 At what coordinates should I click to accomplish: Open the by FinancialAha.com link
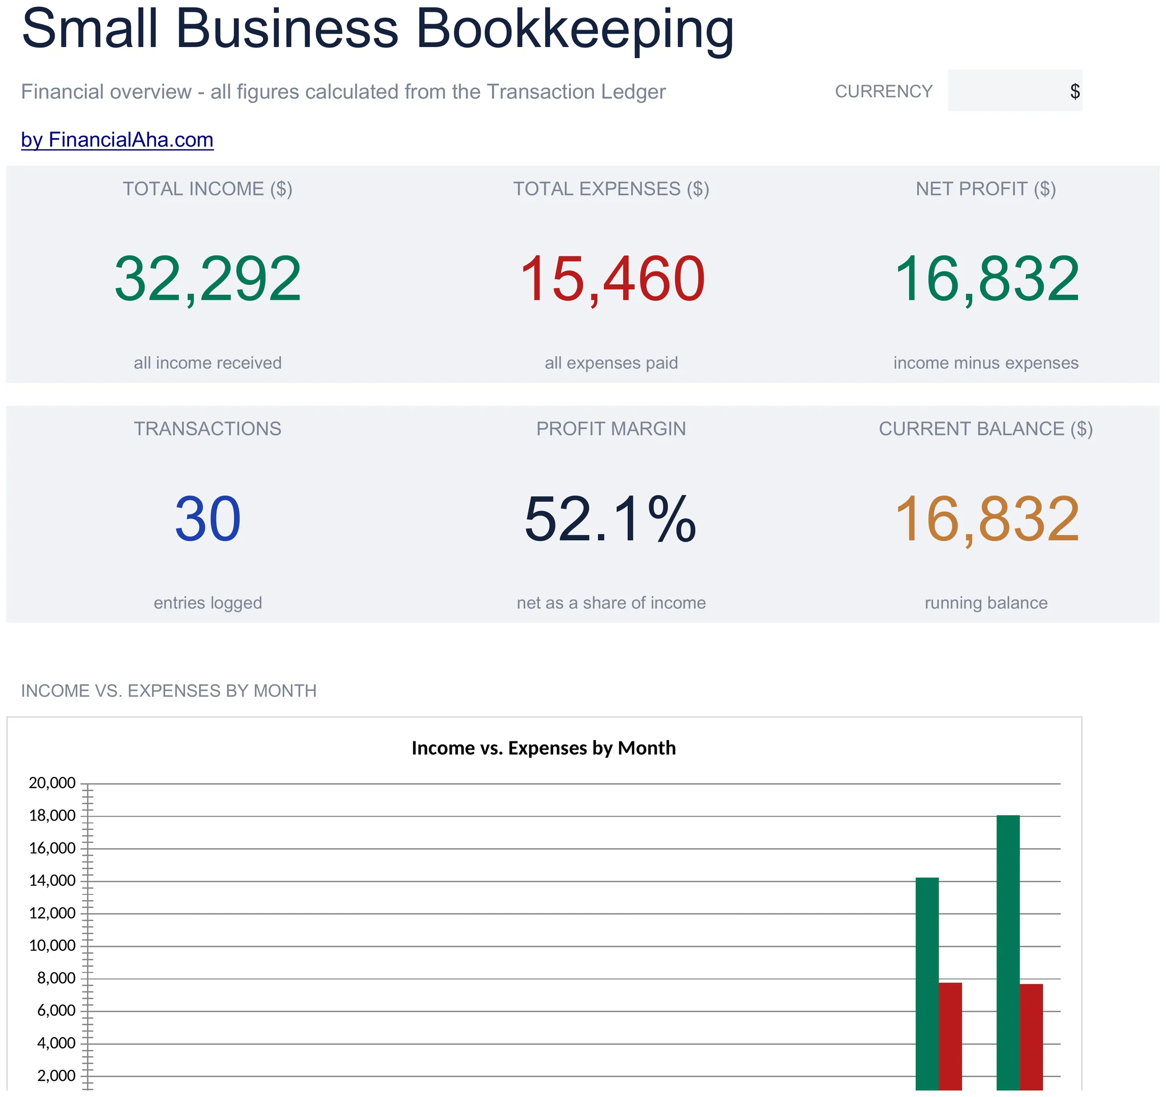click(x=117, y=139)
